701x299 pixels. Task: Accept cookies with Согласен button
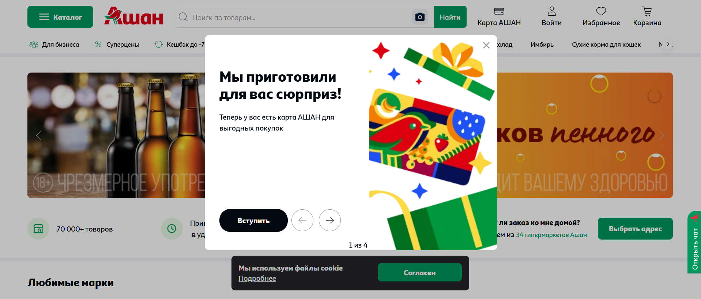[419, 272]
